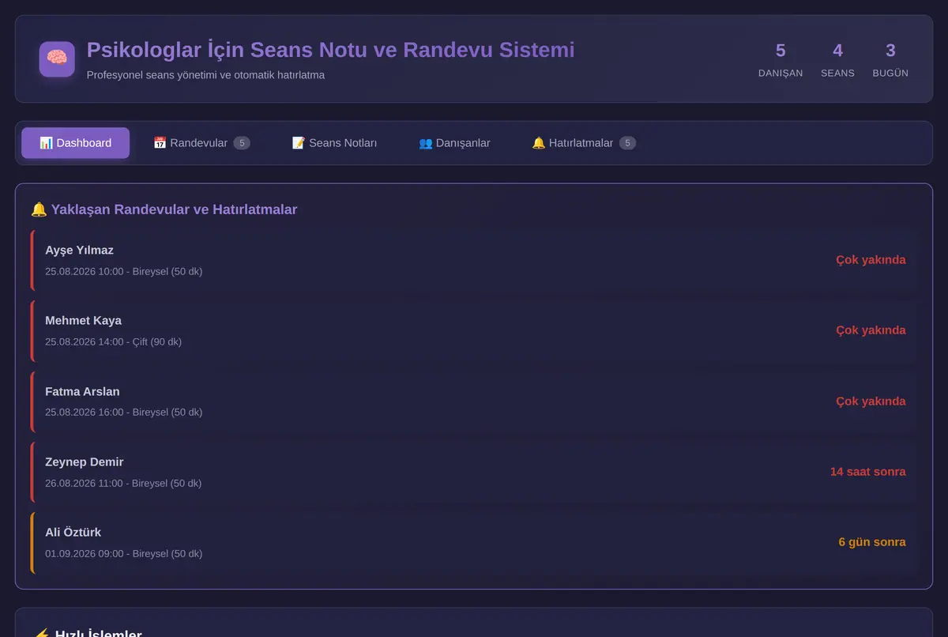Click '25.08.2026 10:00 - Bireysel (50 dk)' details
This screenshot has width=948, height=637.
tap(123, 271)
